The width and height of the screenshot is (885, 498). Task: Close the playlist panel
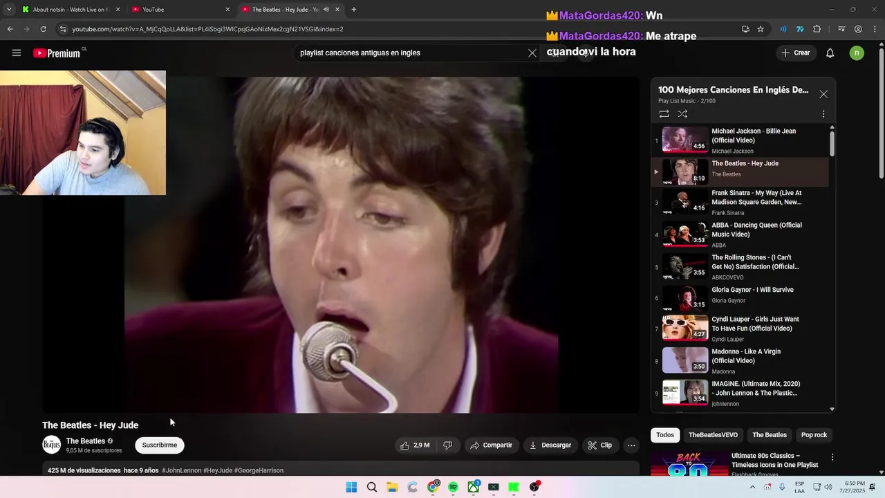(x=823, y=94)
